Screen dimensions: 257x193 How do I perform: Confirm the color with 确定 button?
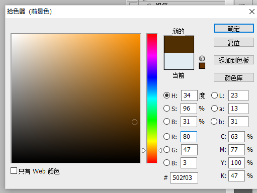click(234, 28)
